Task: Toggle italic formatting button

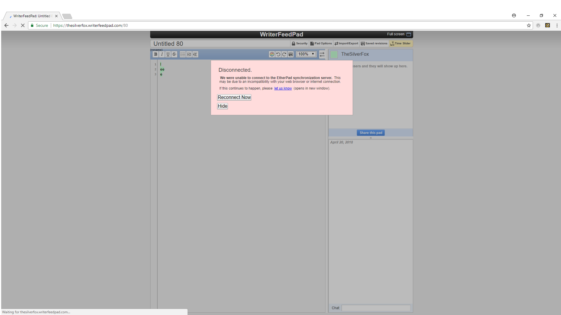Action: (162, 54)
